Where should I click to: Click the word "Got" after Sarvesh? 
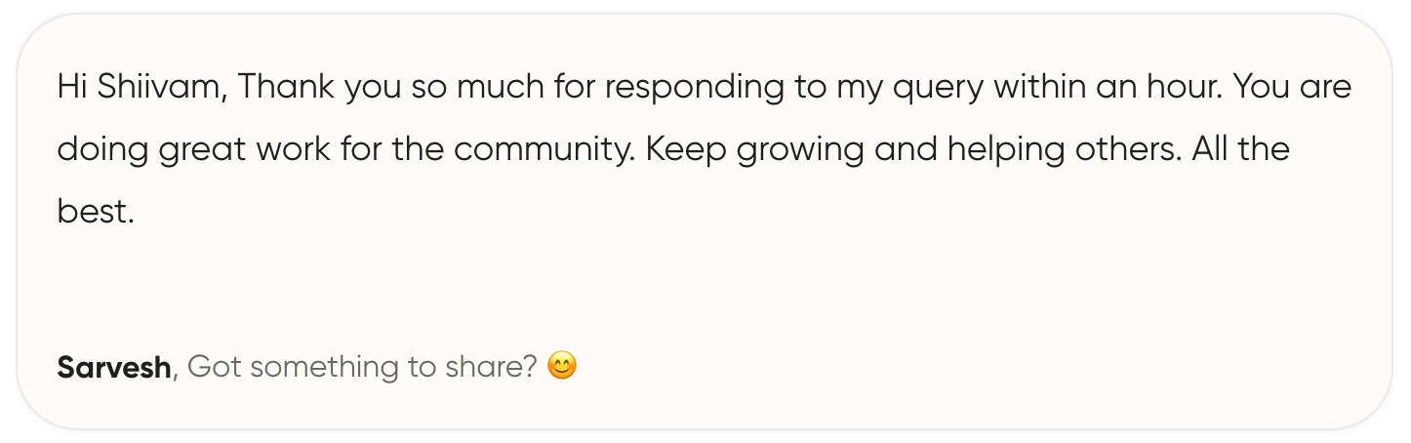212,368
